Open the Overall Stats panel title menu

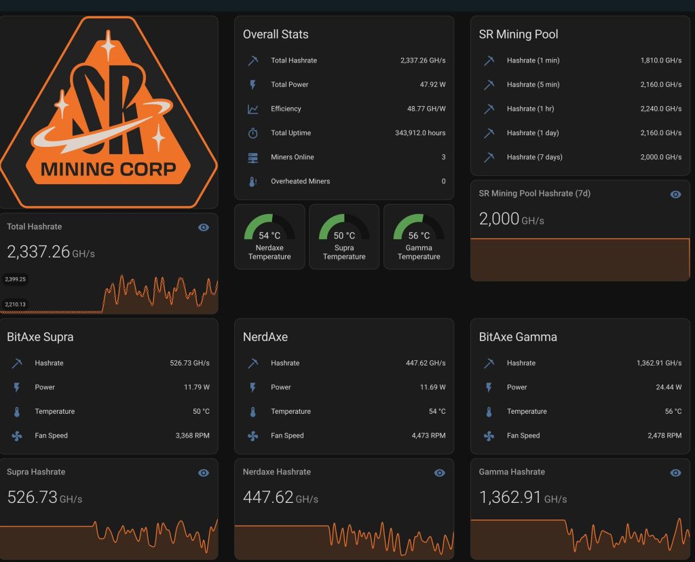275,34
